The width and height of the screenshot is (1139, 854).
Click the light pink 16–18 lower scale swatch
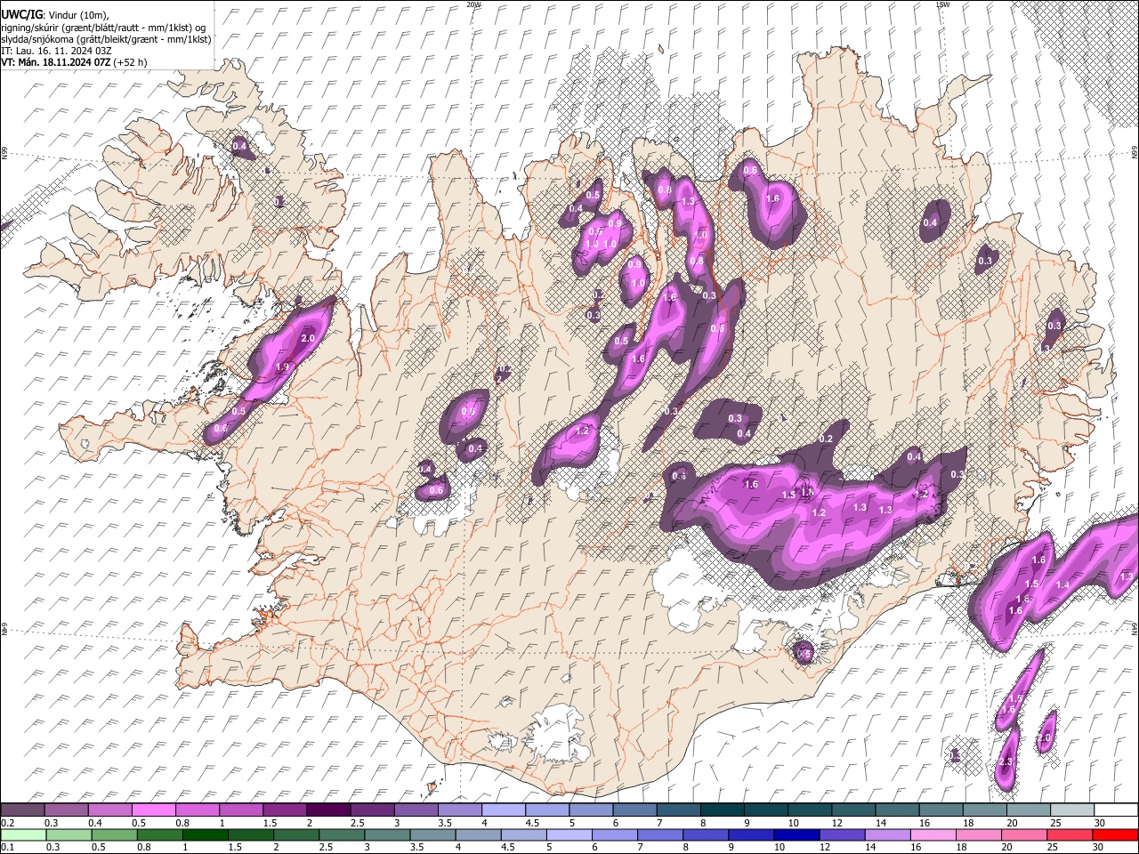pyautogui.click(x=933, y=834)
